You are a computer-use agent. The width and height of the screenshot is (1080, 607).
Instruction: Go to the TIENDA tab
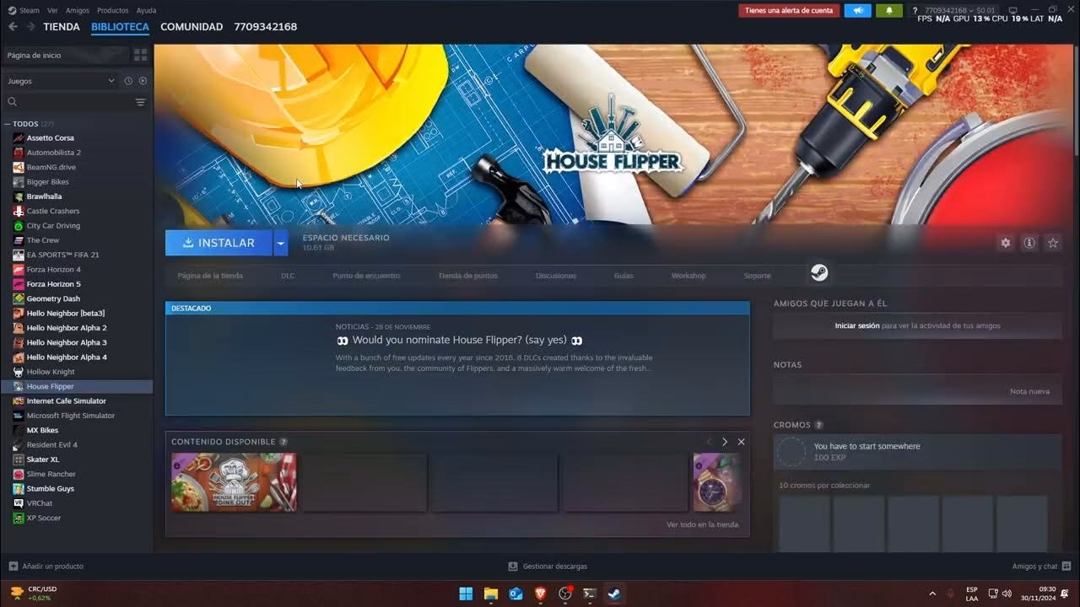point(62,27)
